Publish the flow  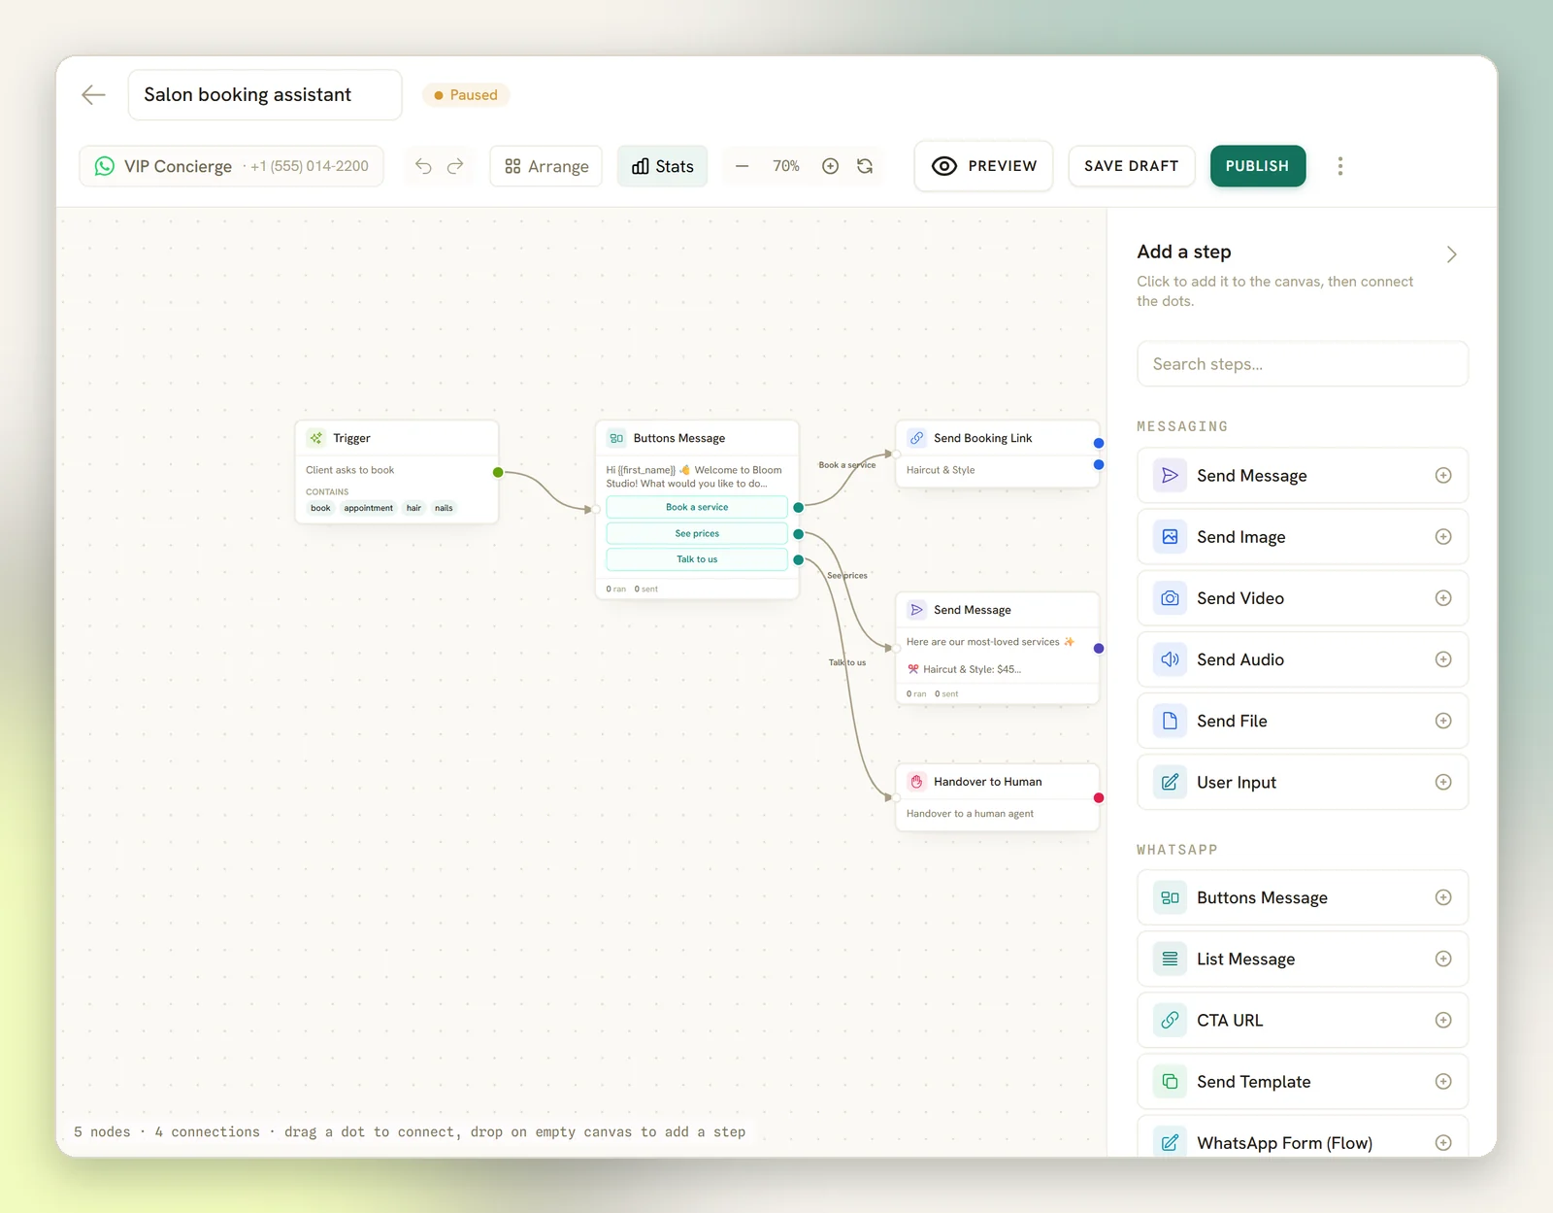1257,166
